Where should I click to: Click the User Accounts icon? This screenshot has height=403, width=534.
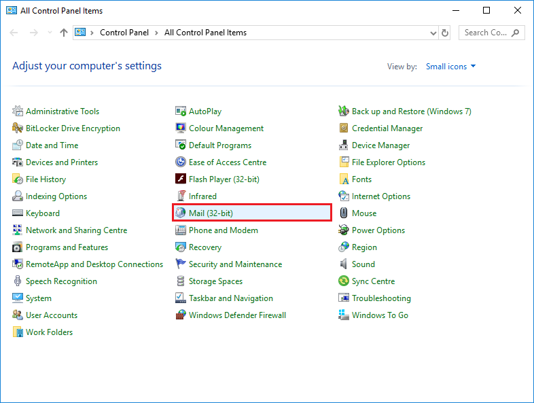(18, 315)
